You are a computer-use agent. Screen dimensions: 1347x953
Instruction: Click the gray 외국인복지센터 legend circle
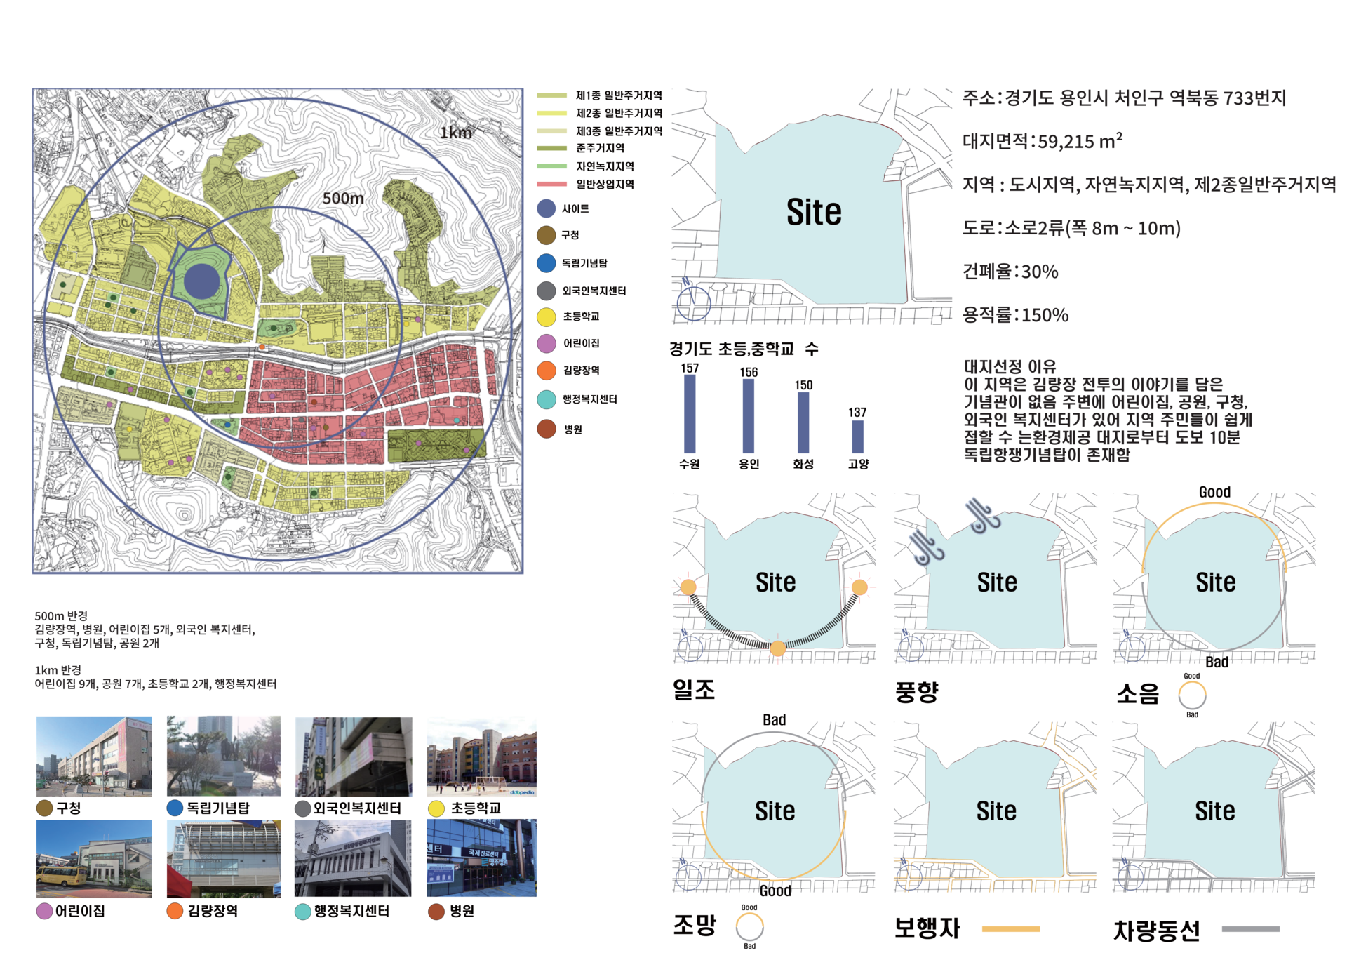(547, 291)
